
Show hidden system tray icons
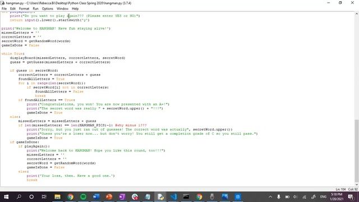[x=270, y=197]
